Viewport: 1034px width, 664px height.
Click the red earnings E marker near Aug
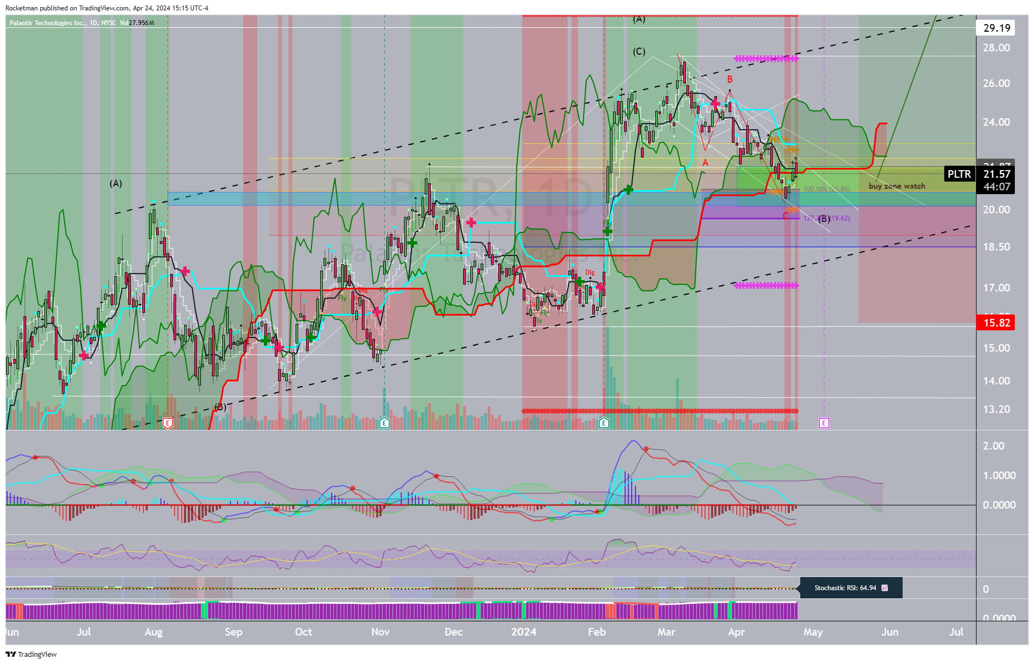click(168, 422)
